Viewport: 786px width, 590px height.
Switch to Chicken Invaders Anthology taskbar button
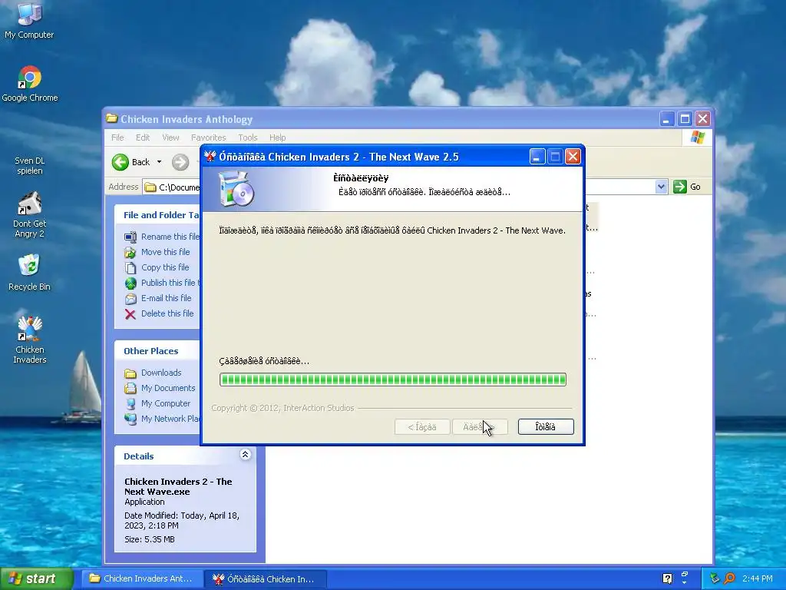(x=142, y=578)
